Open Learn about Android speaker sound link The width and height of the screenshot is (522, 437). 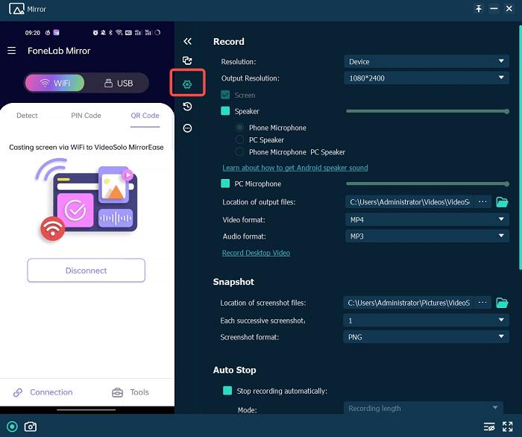(x=295, y=168)
